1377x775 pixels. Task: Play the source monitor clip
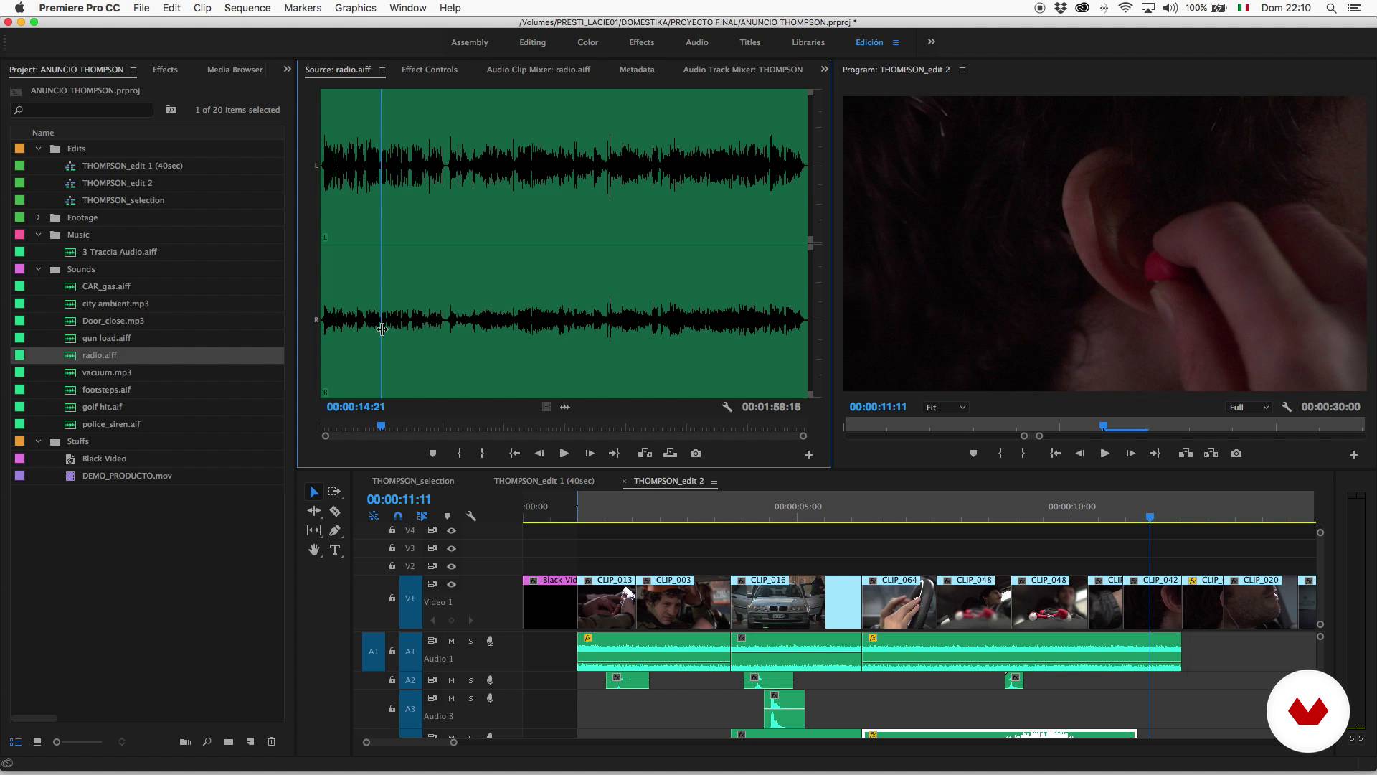(x=564, y=454)
